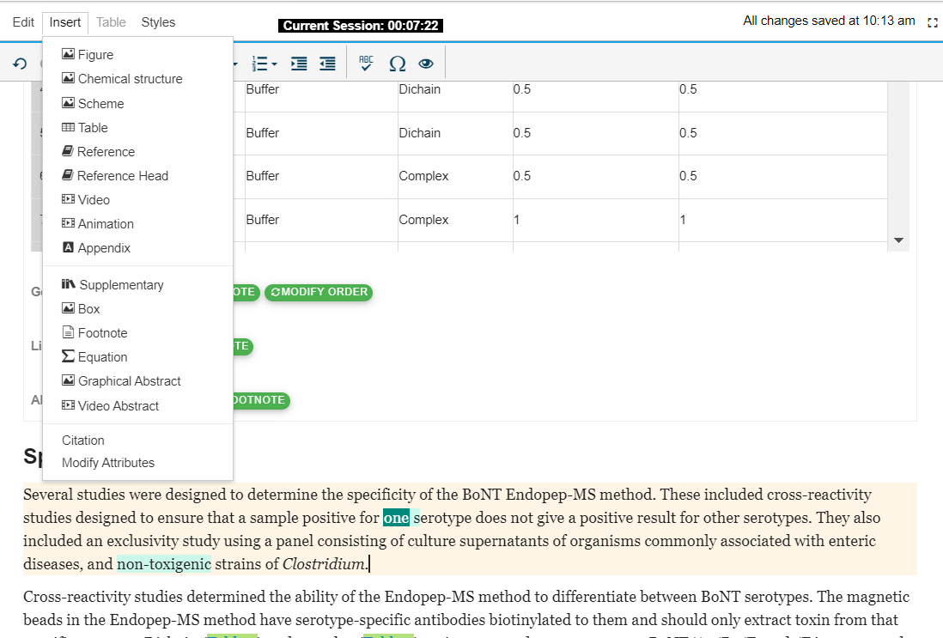Toggle the eye preview icon
Image resolution: width=943 pixels, height=638 pixels.
(x=426, y=64)
